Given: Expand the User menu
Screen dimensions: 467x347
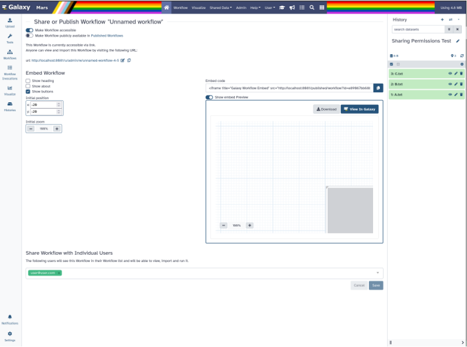Looking at the screenshot, I should [x=269, y=8].
